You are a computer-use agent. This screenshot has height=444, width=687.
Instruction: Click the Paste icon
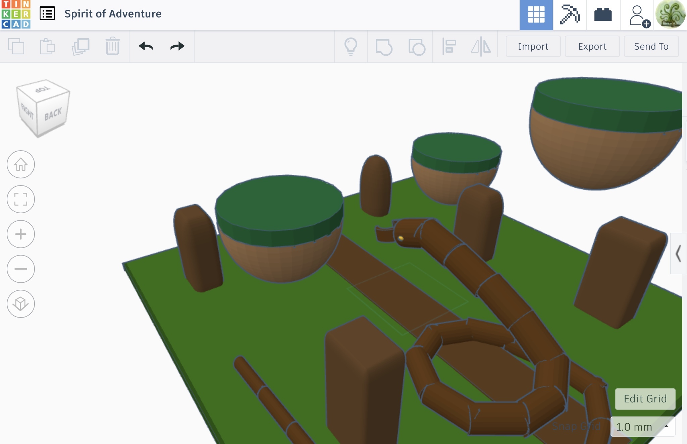pos(47,46)
